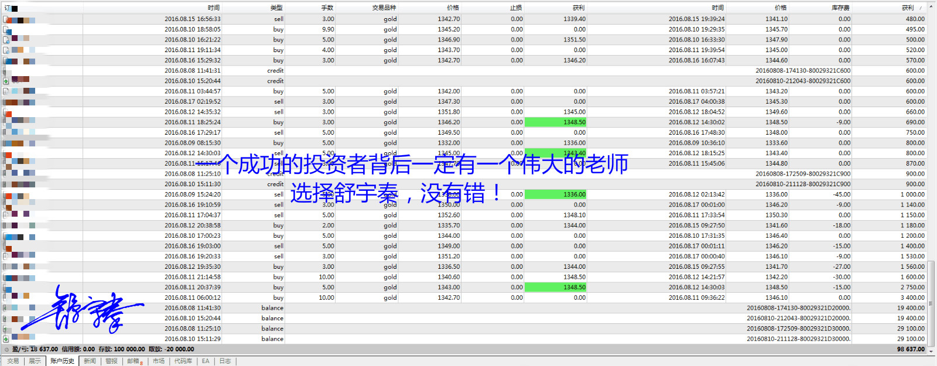Click the profit value 480.00
The height and width of the screenshot is (366, 937).
[x=915, y=19]
